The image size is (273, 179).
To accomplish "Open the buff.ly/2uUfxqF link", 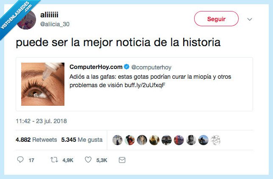I will [x=145, y=85].
